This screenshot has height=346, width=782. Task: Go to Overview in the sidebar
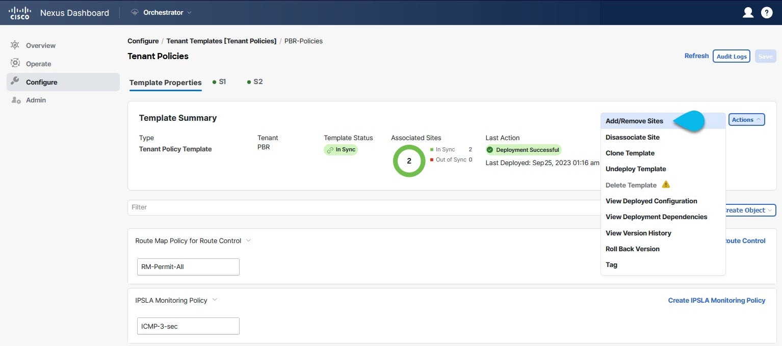63,45
